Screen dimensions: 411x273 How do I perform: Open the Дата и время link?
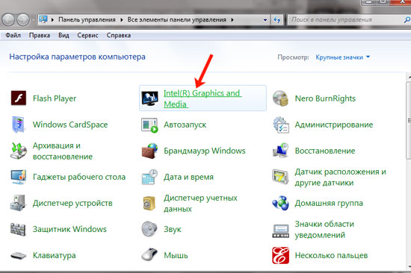189,177
